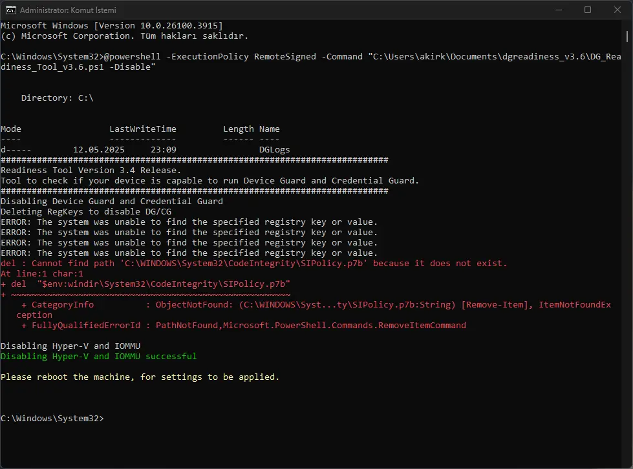Click the 'DGLogs' directory name
633x469 pixels.
tap(275, 150)
